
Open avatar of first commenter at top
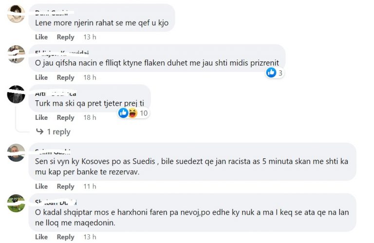click(x=16, y=14)
